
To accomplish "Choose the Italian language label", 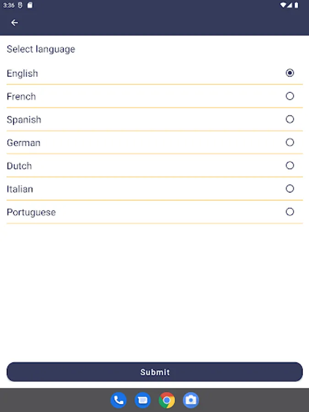I will [20, 189].
